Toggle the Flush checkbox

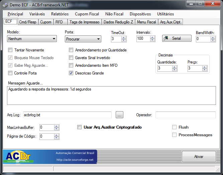[175, 127]
